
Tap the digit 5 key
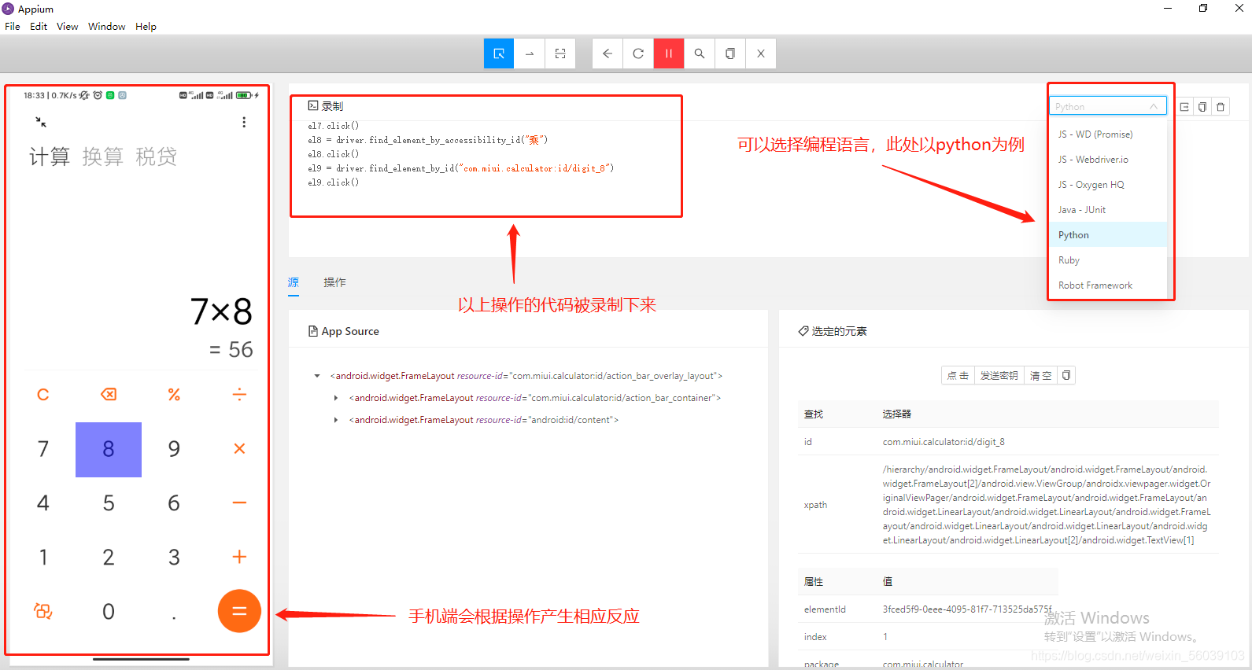109,503
